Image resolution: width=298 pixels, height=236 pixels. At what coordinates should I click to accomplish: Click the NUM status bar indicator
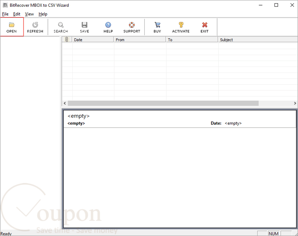pyautogui.click(x=274, y=234)
